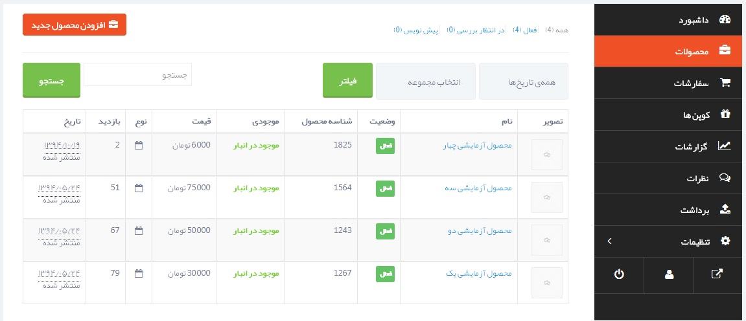Image resolution: width=746 pixels, height=321 pixels.
Task: Click thumbnail image of محصول آزمایشی یک
Action: point(546,283)
